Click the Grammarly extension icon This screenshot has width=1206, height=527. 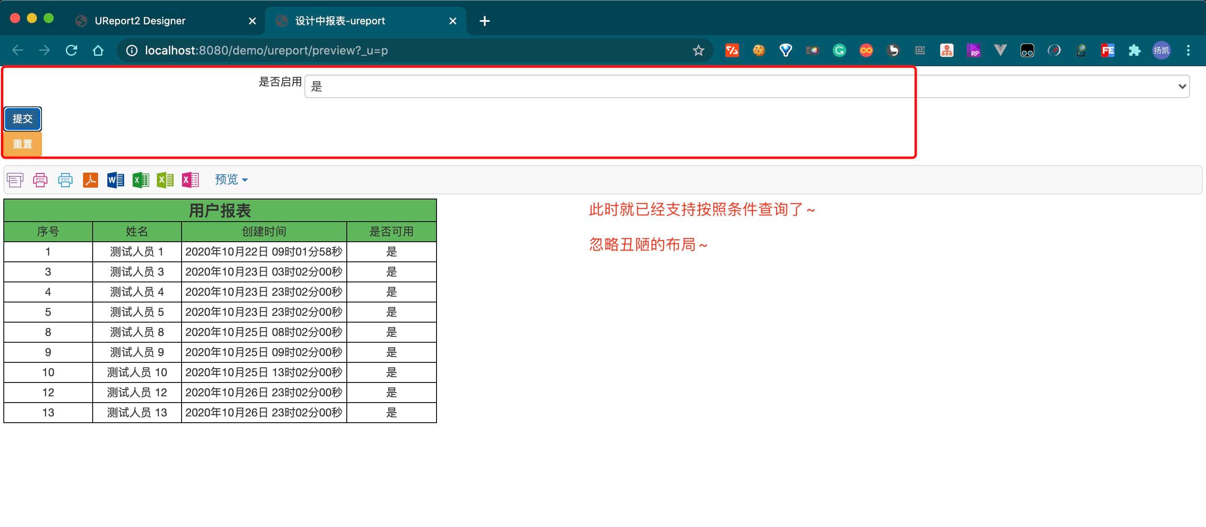tap(839, 50)
